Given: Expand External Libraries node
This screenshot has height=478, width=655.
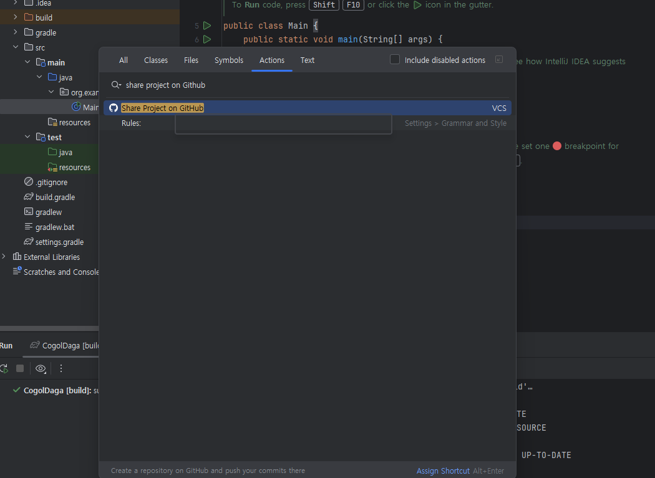Looking at the screenshot, I should 4,256.
